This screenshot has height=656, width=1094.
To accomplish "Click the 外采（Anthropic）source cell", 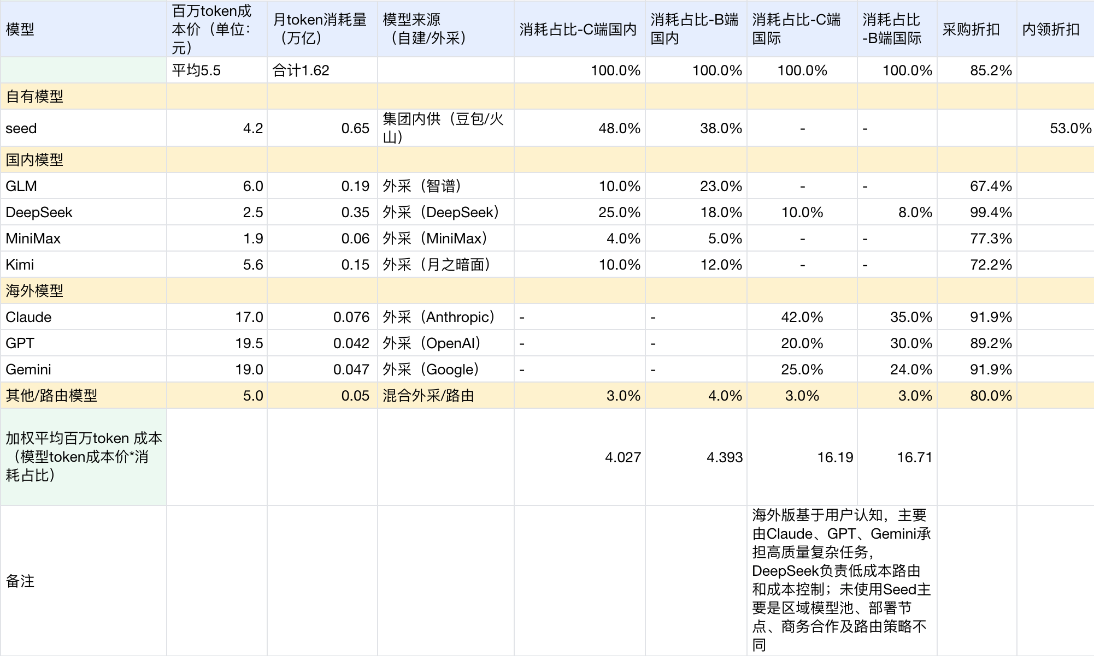I will pyautogui.click(x=446, y=317).
